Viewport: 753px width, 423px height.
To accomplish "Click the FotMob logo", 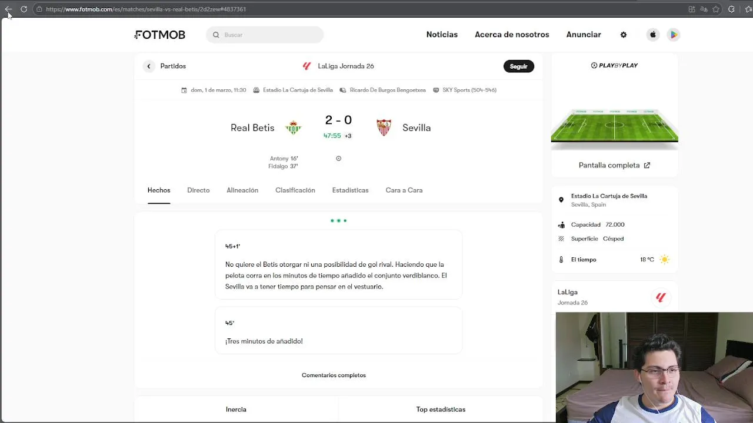I will point(159,35).
